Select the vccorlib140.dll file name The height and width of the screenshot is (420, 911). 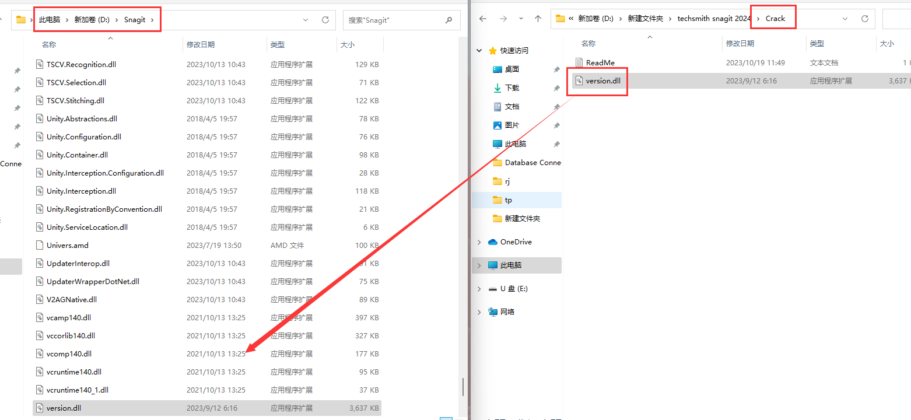(71, 335)
